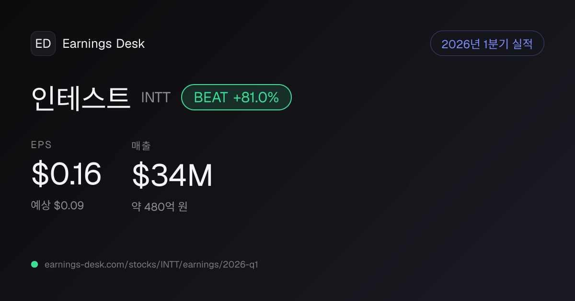Viewport: 575px width, 301px height.
Task: Select the INTT ticker symbol
Action: [x=156, y=98]
